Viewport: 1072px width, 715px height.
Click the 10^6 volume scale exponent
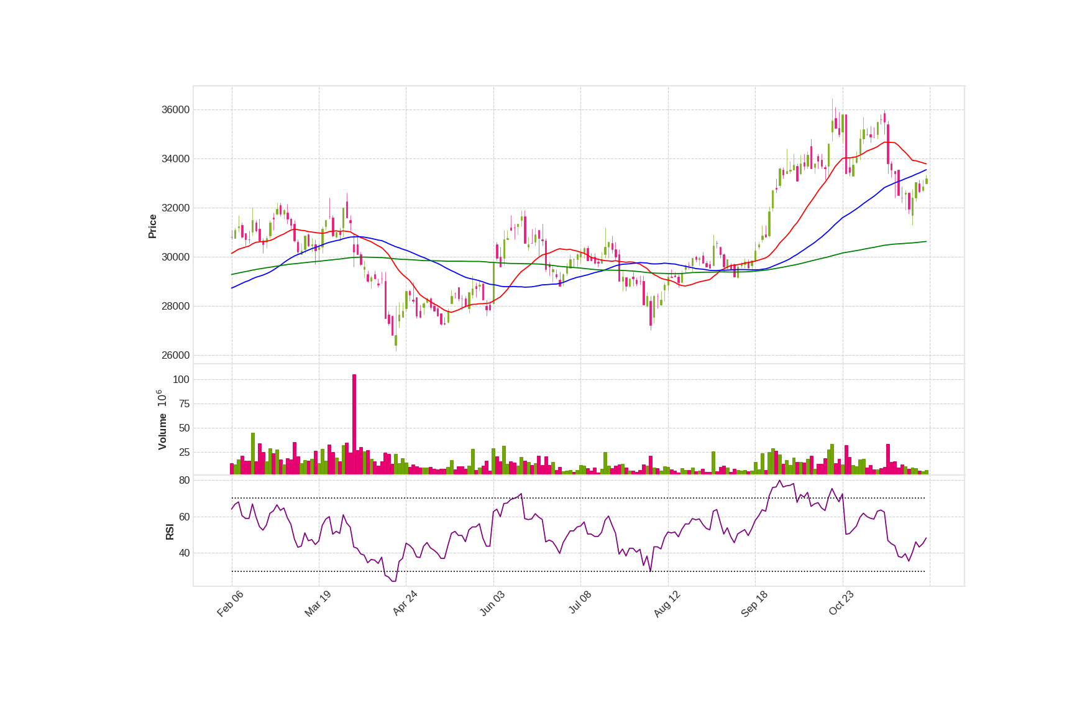(x=162, y=399)
